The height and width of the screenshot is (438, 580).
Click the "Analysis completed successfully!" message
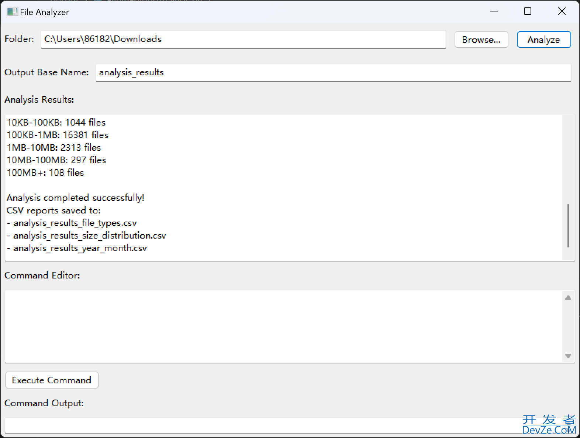coord(75,198)
